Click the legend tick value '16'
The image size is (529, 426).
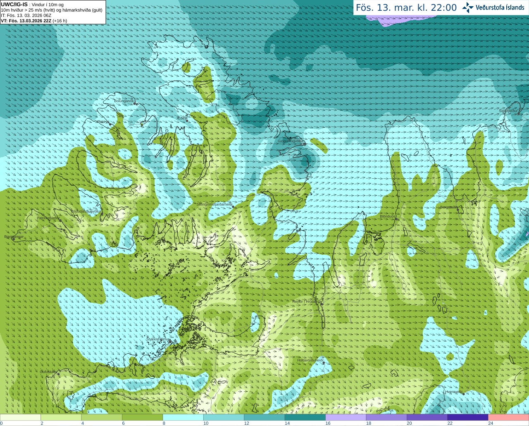tap(328, 423)
